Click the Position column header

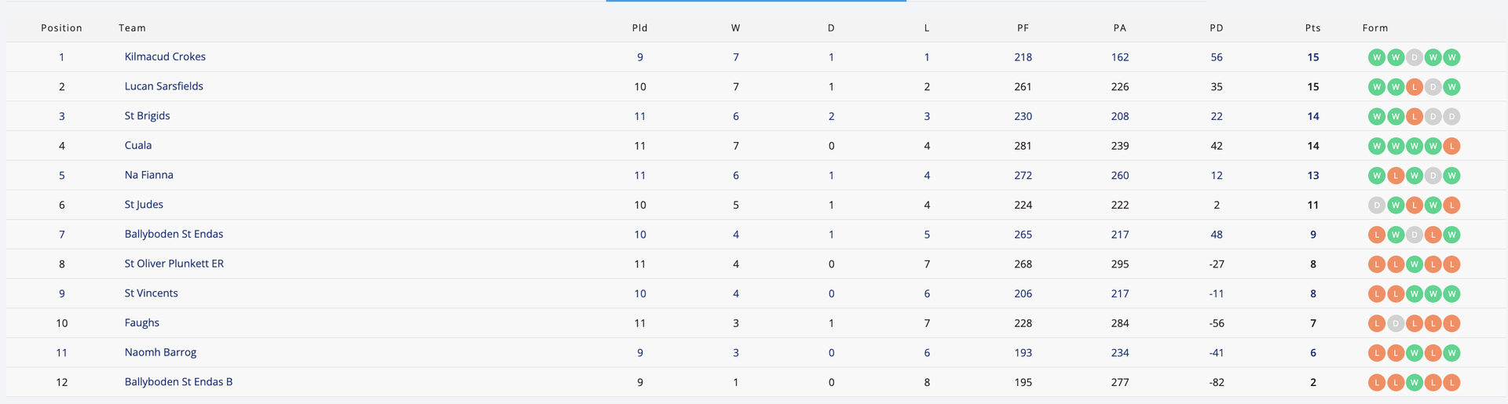click(61, 27)
